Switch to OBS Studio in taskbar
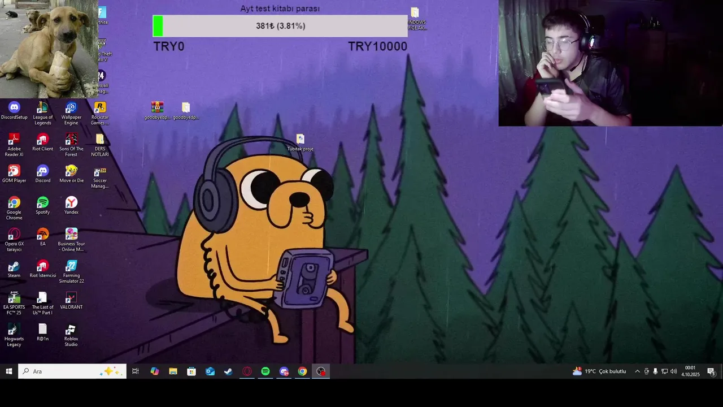 point(321,371)
